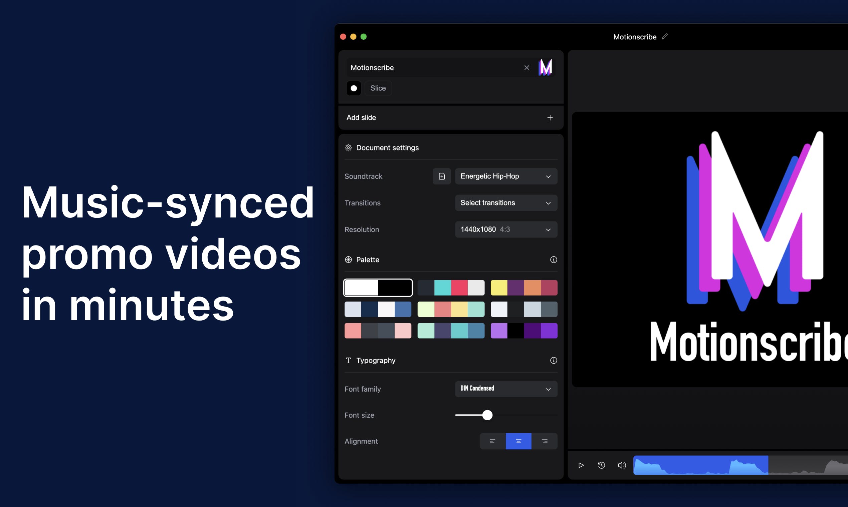Click the Motionscribe M logo thumbnail
The height and width of the screenshot is (507, 848).
(x=545, y=67)
